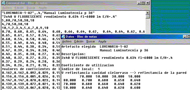Click the "reflectancia cavidad cielorraso" line in Datos
The height and width of the screenshot is (90, 190).
point(124,73)
